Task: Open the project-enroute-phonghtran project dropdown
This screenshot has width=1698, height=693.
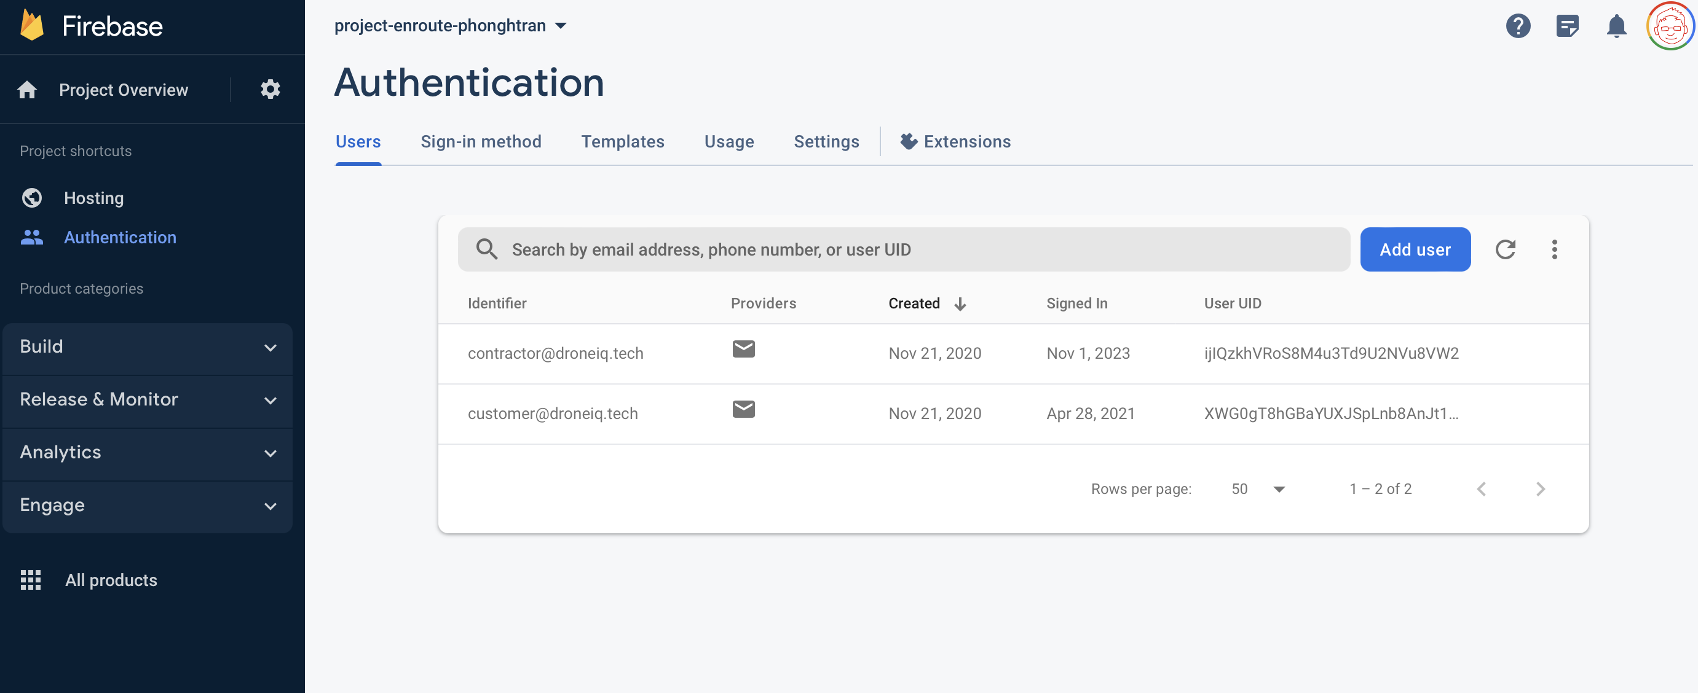Action: pyautogui.click(x=450, y=26)
